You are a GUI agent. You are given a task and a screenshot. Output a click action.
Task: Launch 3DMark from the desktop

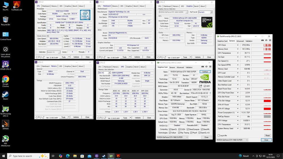click(5, 125)
